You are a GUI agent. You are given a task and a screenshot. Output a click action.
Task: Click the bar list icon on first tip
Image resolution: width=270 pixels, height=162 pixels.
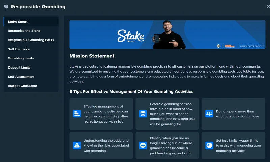point(77,114)
